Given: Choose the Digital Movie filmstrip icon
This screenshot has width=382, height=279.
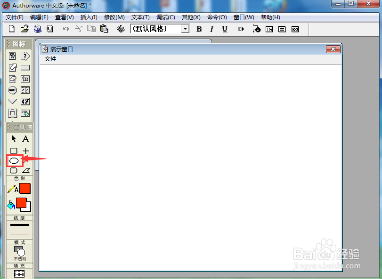Looking at the screenshot, I should pyautogui.click(x=25, y=90).
